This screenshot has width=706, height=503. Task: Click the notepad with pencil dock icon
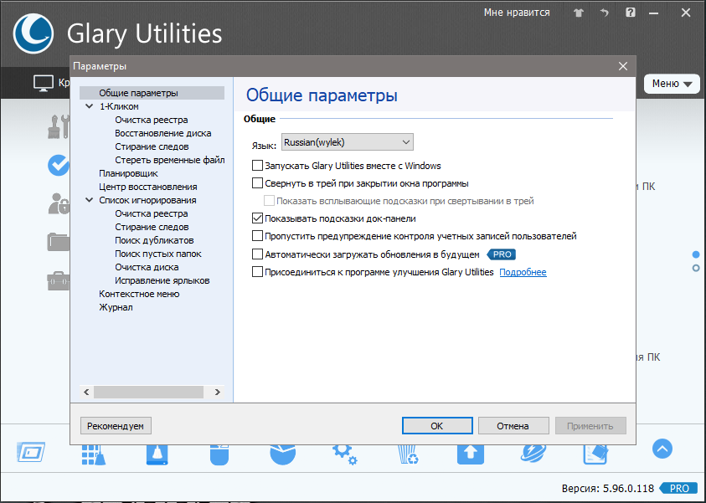(x=595, y=454)
